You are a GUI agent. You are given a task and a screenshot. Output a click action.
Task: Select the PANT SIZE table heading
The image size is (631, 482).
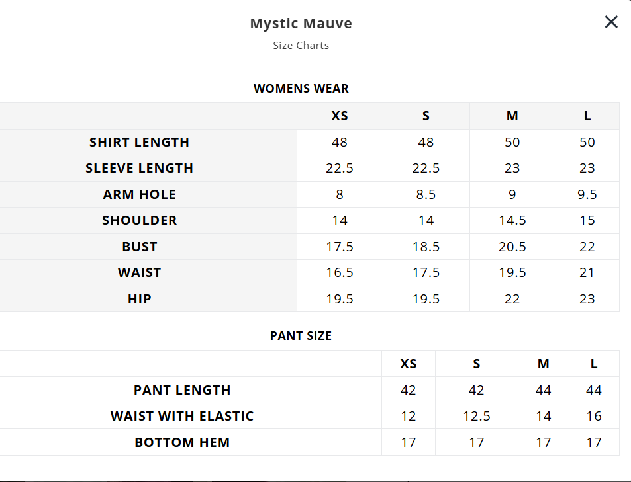tap(301, 335)
